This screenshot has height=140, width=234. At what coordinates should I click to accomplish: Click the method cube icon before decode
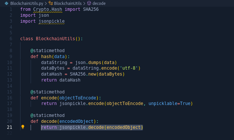89,3
